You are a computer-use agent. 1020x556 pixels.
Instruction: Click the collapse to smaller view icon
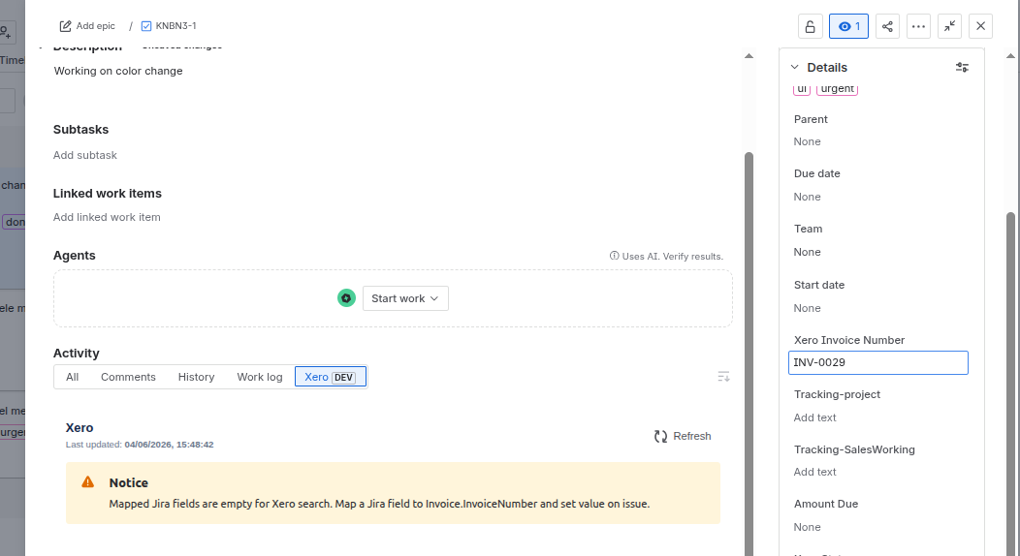point(950,26)
